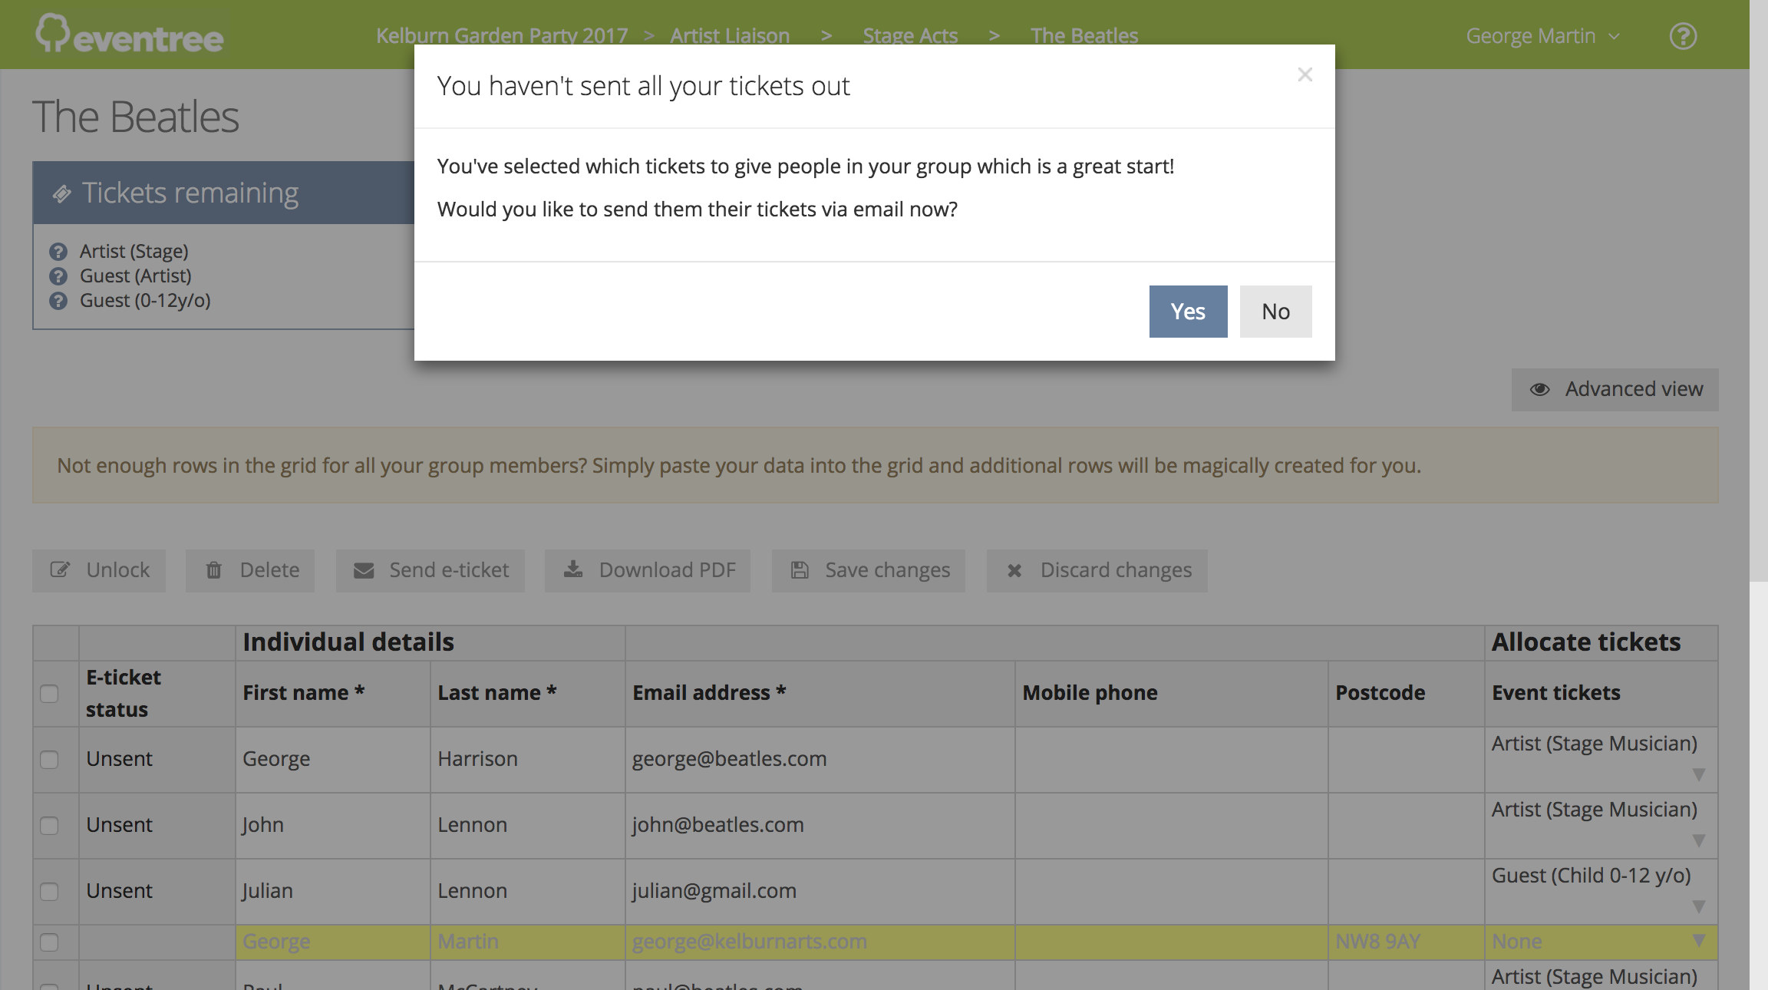Click help icon beside Artist (Stage)
The width and height of the screenshot is (1768, 990).
tap(58, 252)
